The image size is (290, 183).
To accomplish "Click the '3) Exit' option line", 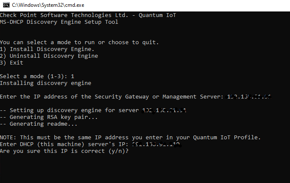I will pos(11,63).
